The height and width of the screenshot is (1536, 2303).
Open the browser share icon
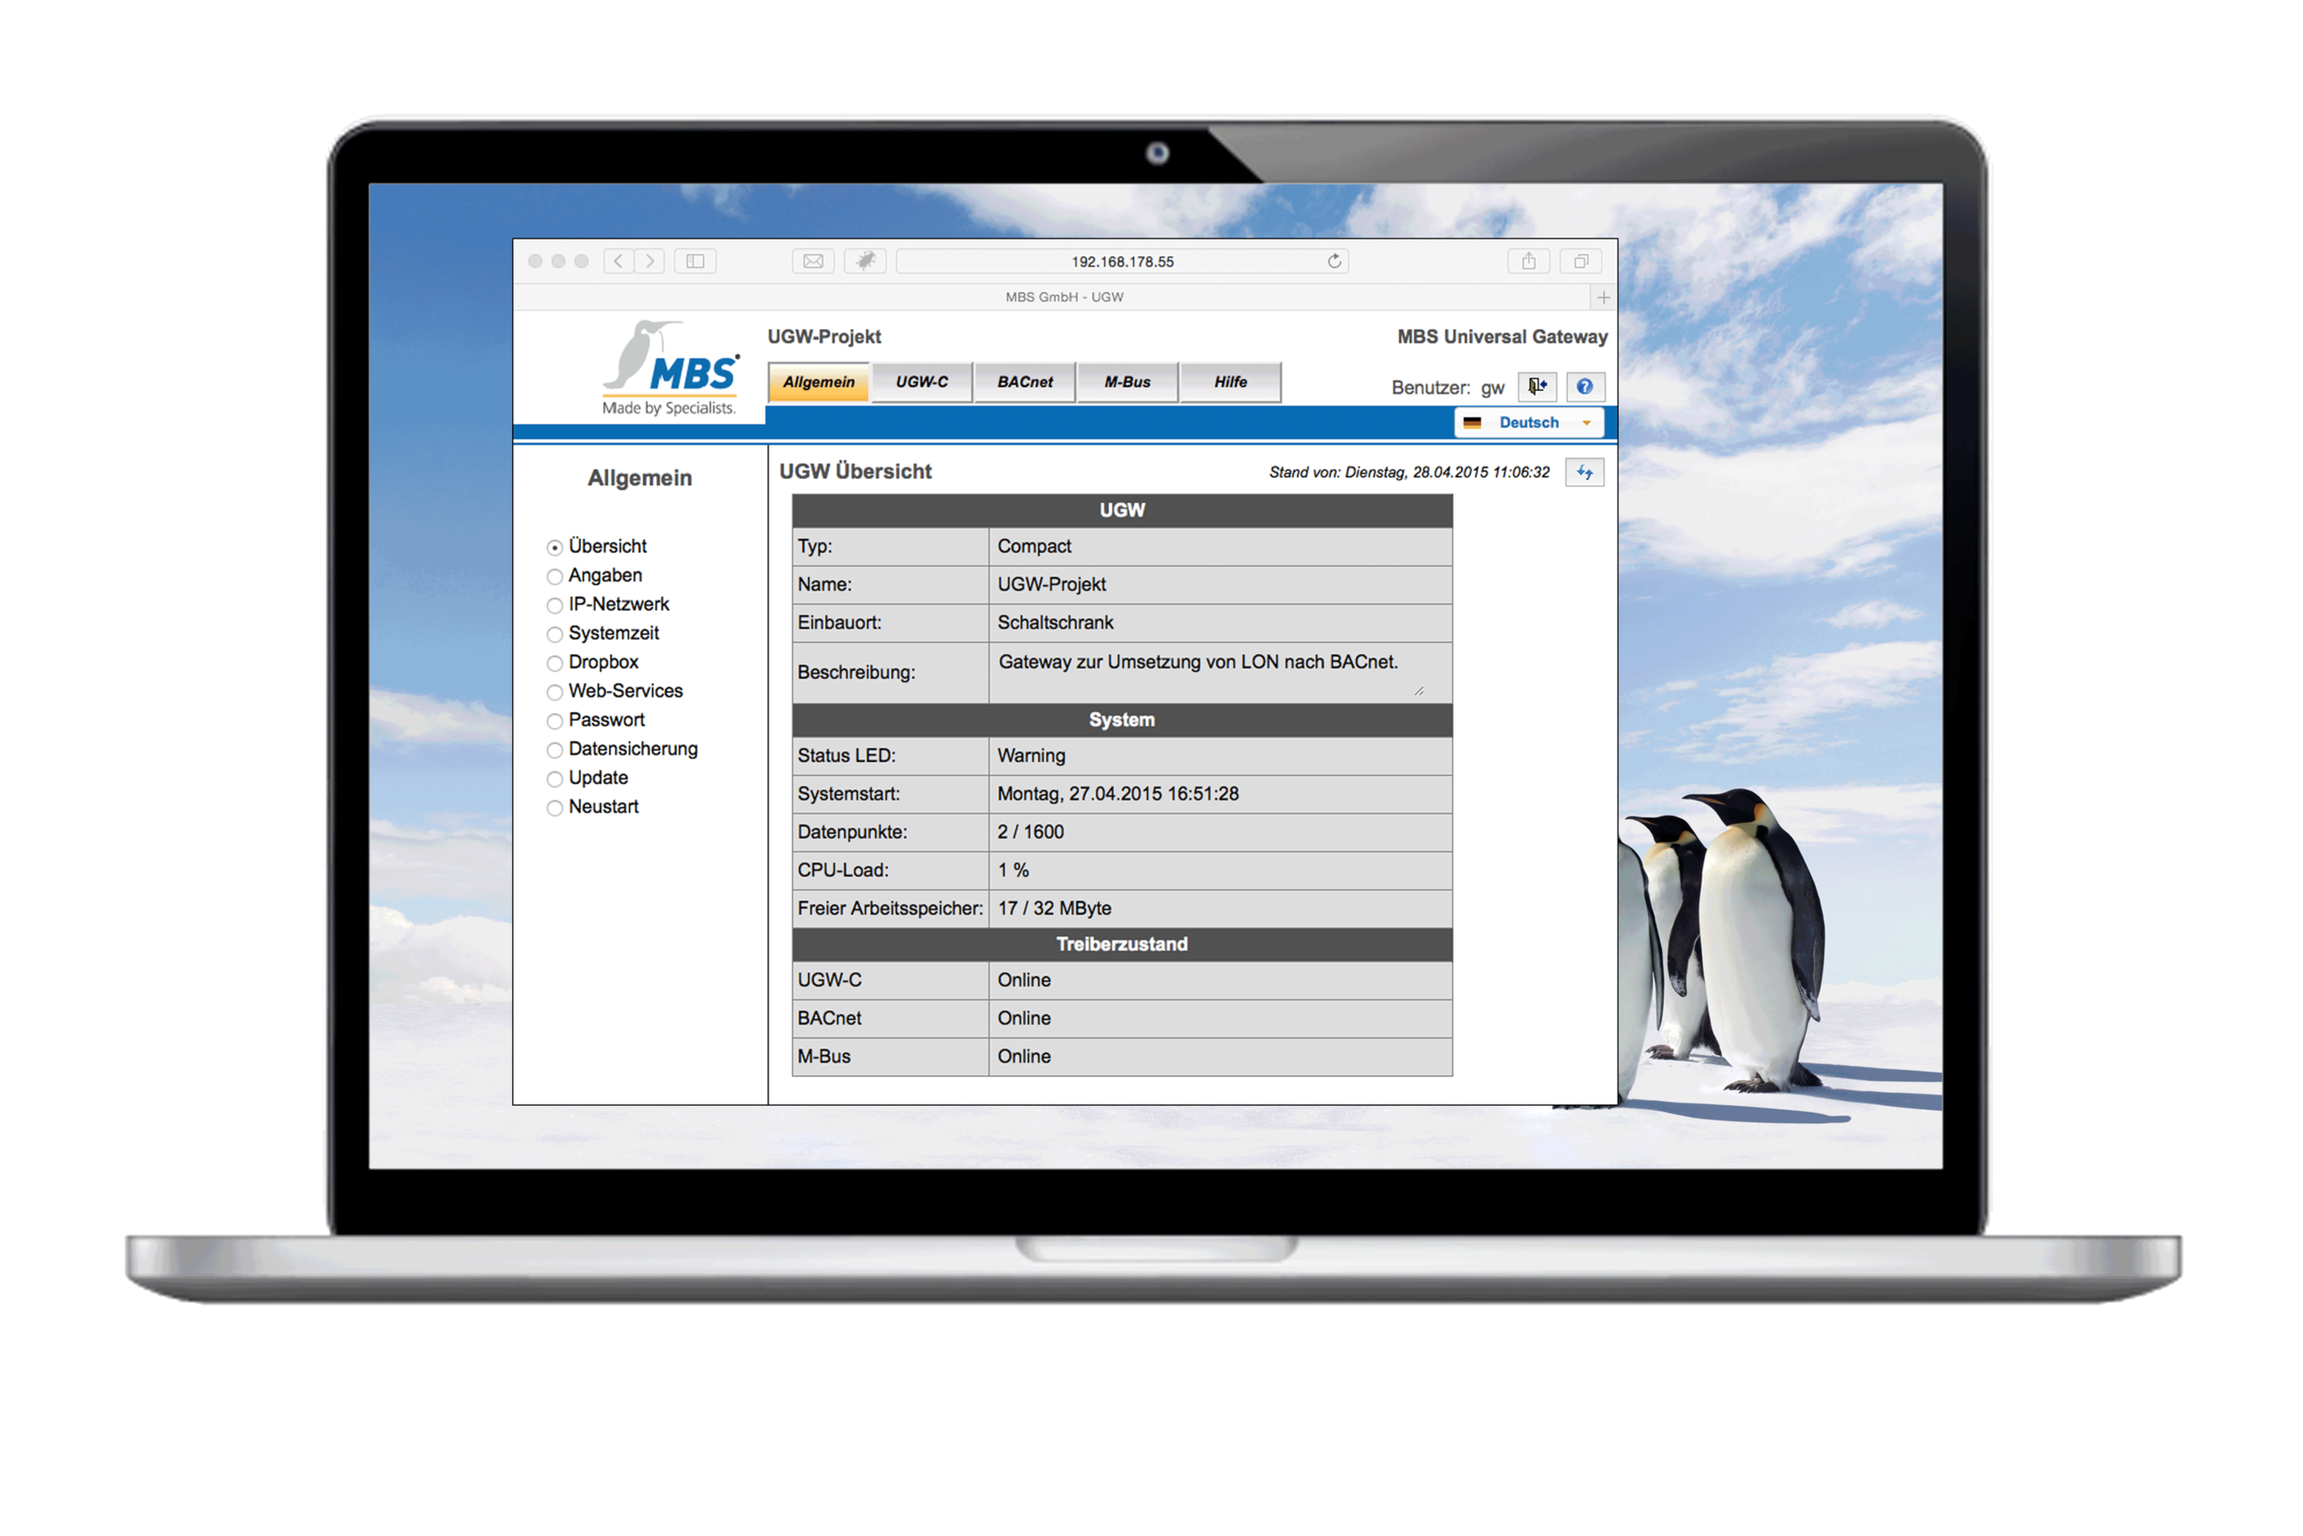click(1528, 261)
